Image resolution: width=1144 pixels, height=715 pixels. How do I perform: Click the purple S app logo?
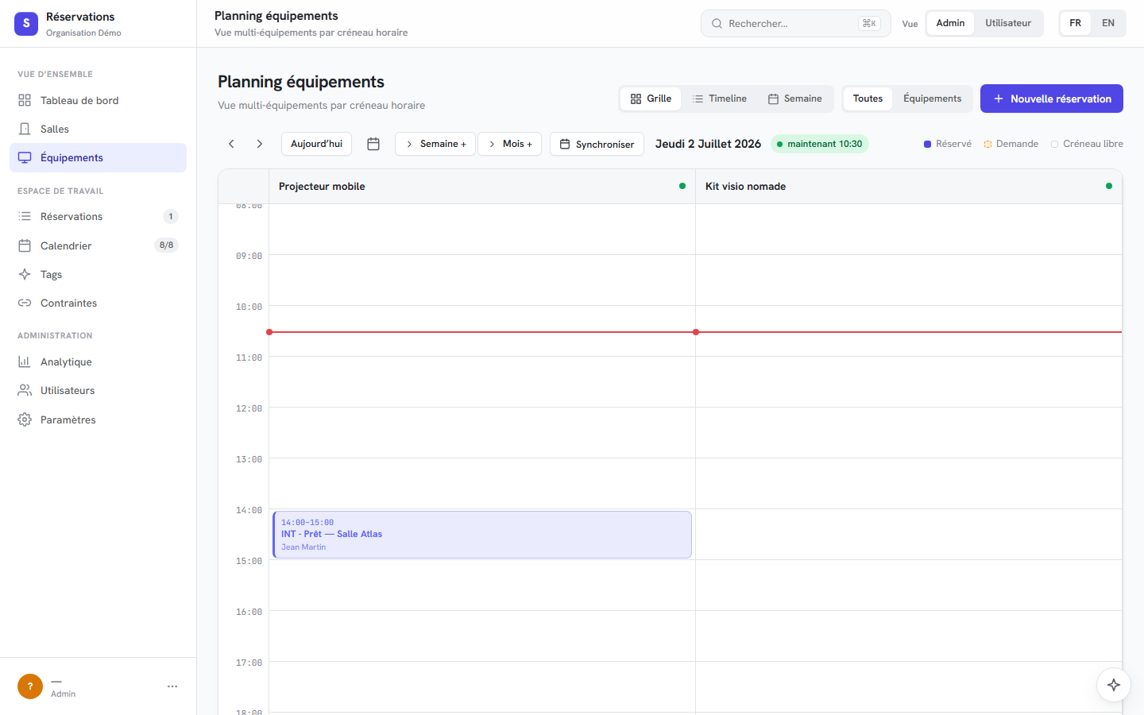26,24
